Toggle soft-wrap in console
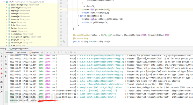 point(6,64)
